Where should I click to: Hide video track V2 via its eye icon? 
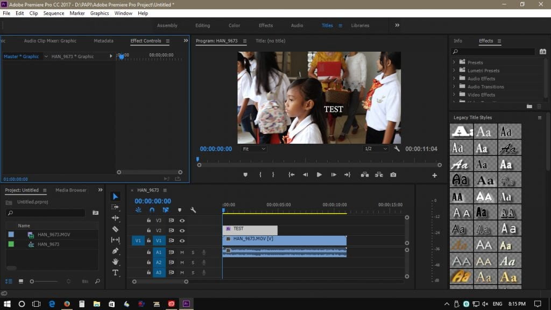tap(182, 231)
